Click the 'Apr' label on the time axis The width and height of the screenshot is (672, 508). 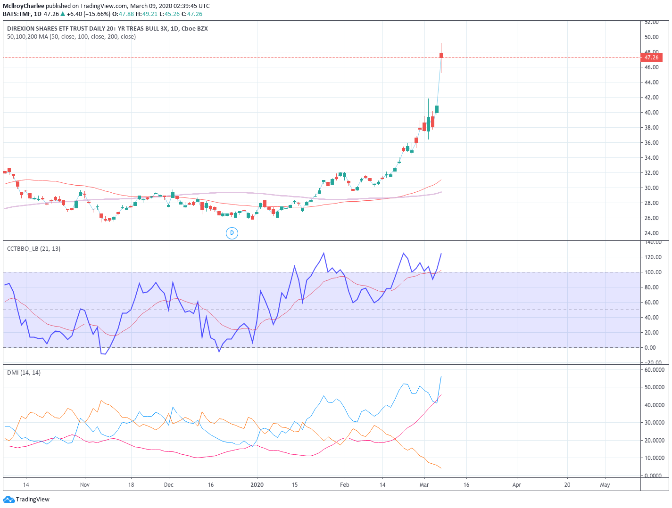[517, 484]
